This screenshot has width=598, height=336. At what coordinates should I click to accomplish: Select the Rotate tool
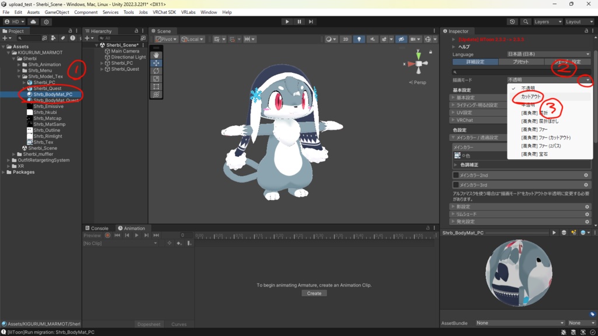[156, 71]
